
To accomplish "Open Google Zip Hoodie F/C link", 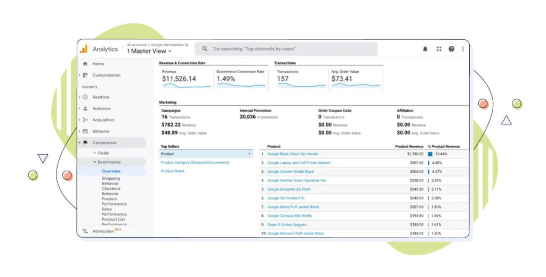I will (x=286, y=198).
